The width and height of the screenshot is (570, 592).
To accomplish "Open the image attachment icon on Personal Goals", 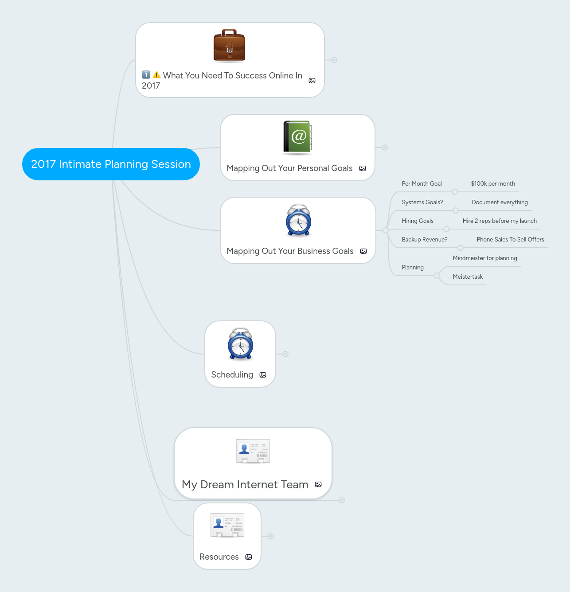I will coord(363,168).
